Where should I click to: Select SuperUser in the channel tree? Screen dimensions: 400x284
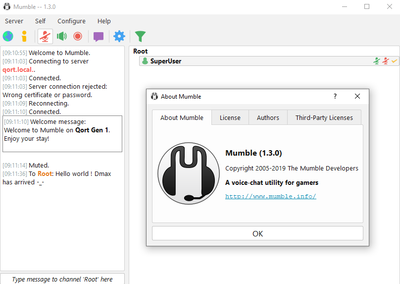(x=269, y=61)
